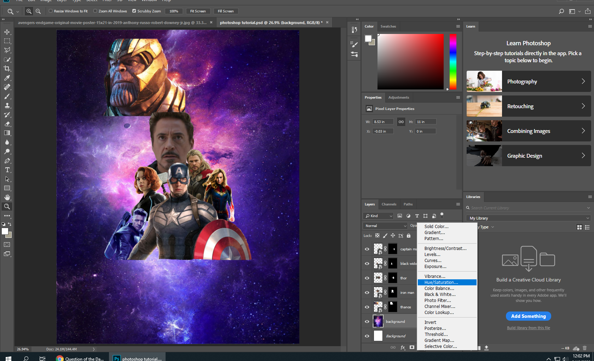Image resolution: width=594 pixels, height=361 pixels.
Task: Select the Eraser tool
Action: (7, 124)
